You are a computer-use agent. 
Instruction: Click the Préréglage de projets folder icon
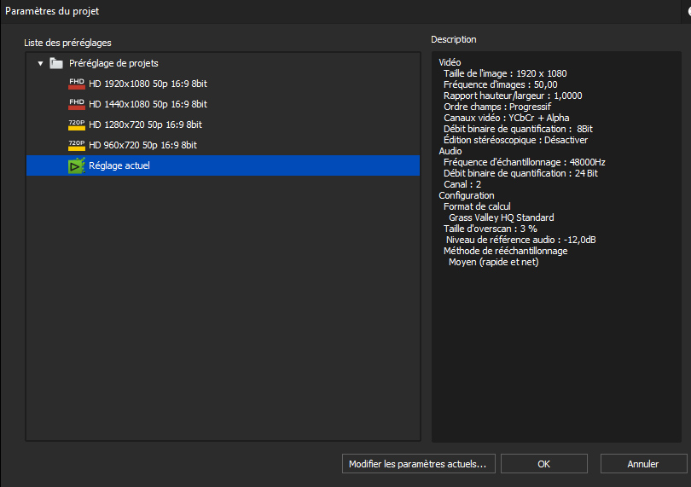coord(56,63)
